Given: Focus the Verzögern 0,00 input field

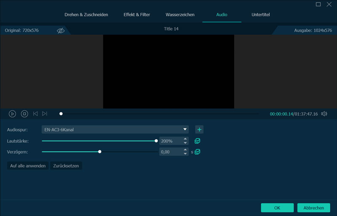Looking at the screenshot, I should pyautogui.click(x=171, y=152).
